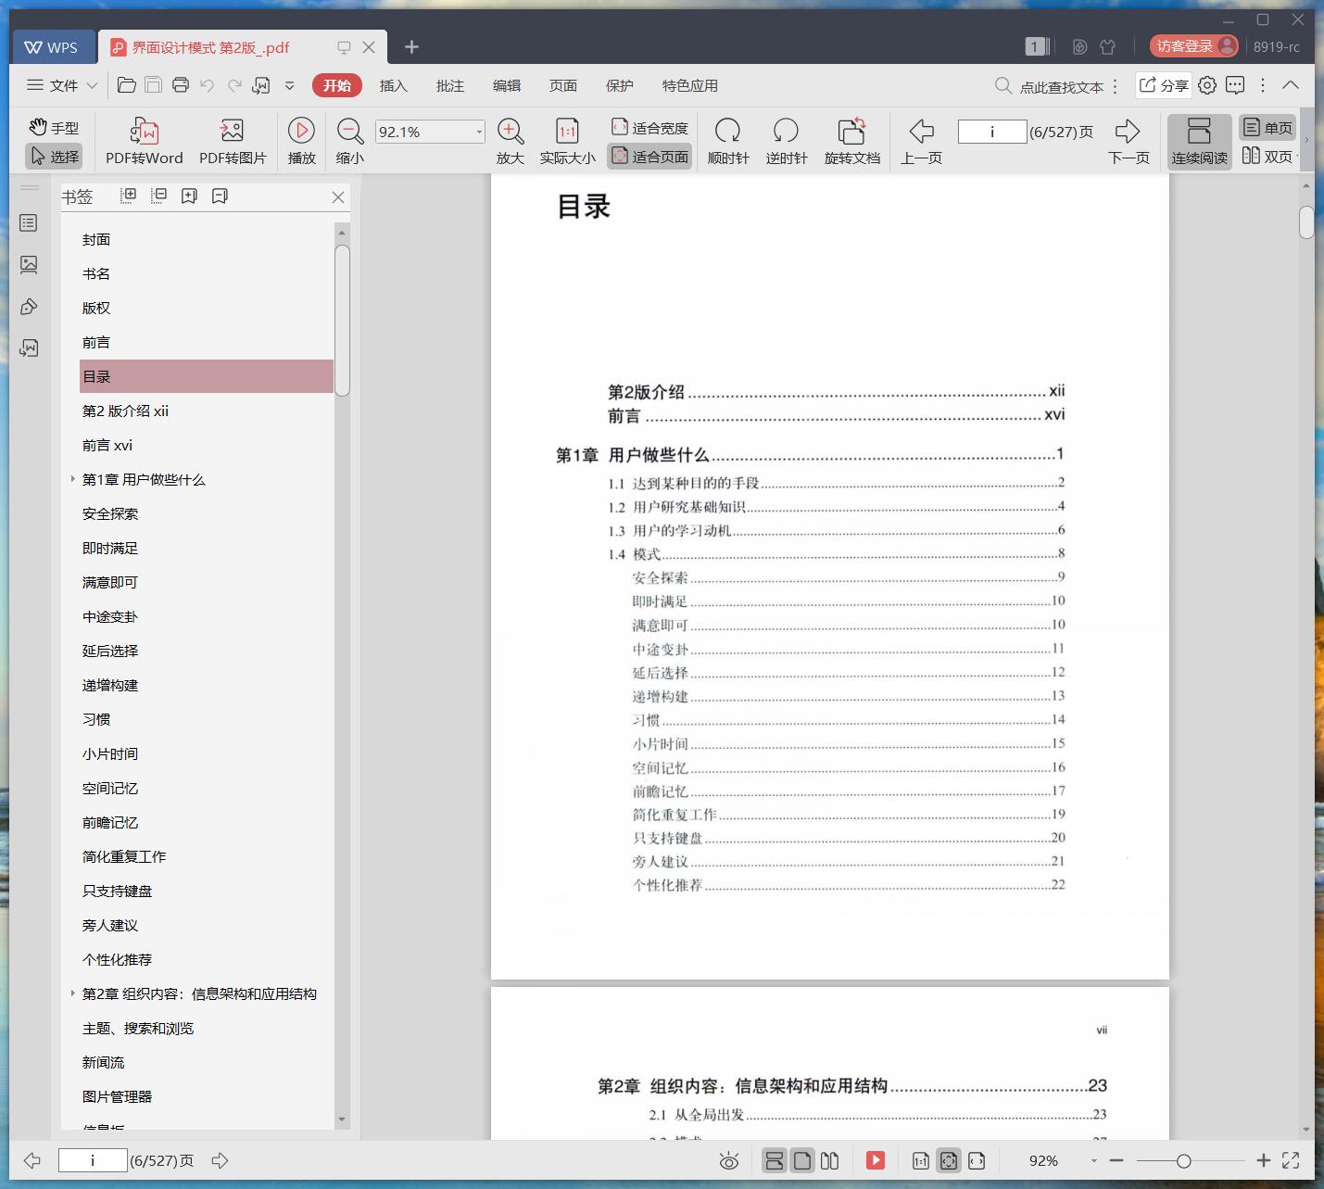Collapse all bookmarks icon
The height and width of the screenshot is (1189, 1324).
click(x=159, y=196)
